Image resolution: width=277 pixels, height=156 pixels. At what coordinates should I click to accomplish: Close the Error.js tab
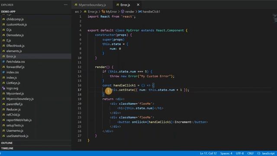[138, 5]
